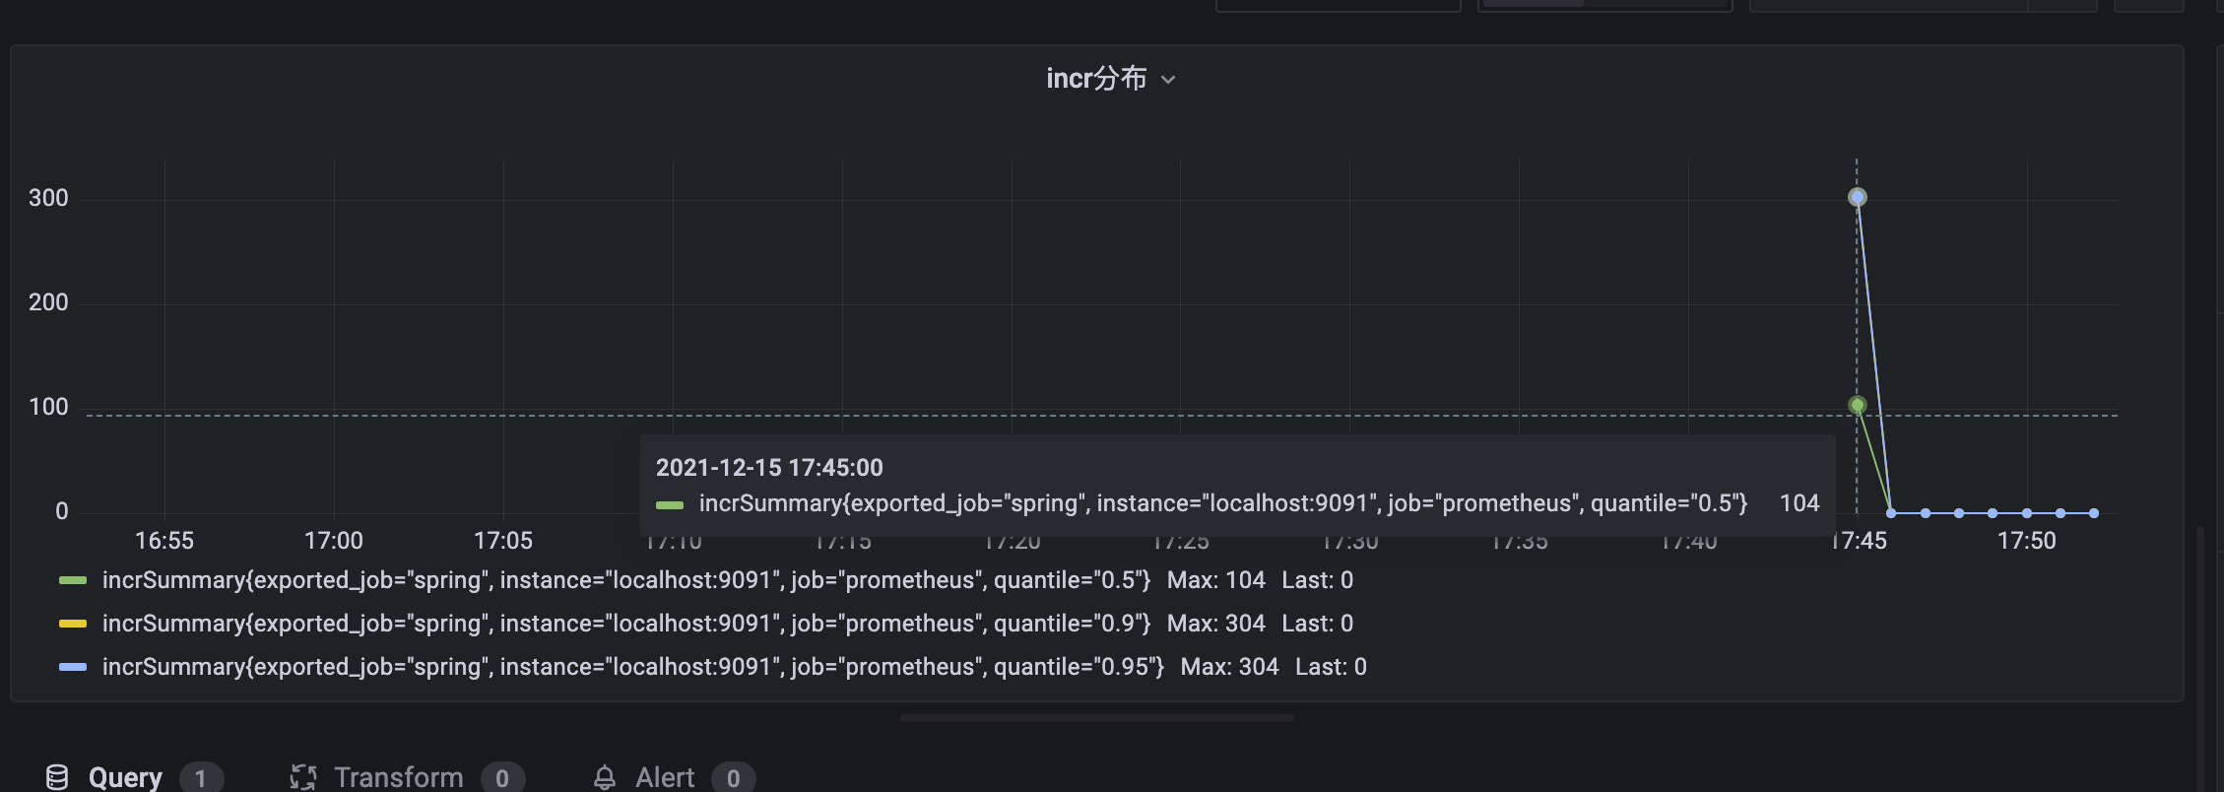The width and height of the screenshot is (2224, 792).
Task: Click the Query count badge showing 1
Action: [201, 778]
